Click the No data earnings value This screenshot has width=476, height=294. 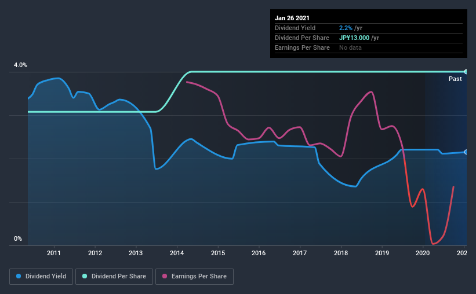click(x=350, y=47)
